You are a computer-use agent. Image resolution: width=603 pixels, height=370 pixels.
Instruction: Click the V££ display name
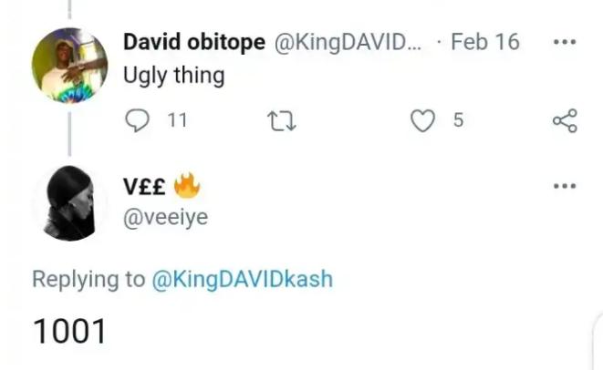143,187
